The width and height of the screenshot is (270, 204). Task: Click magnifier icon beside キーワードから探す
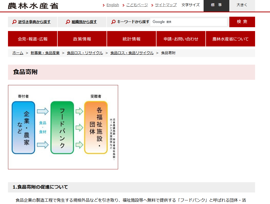(113, 22)
